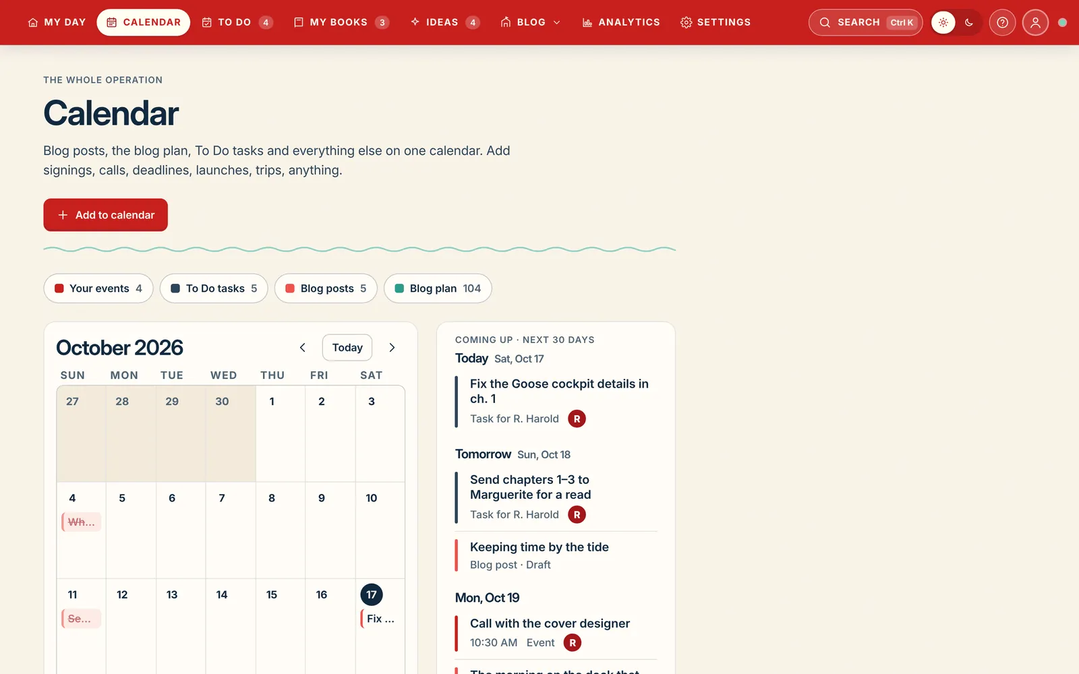Open the help question mark icon
The width and height of the screenshot is (1079, 674).
1003,22
